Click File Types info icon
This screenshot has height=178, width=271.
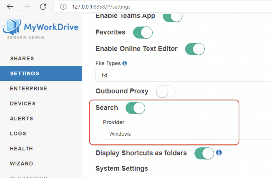click(x=125, y=63)
